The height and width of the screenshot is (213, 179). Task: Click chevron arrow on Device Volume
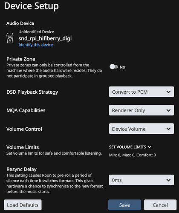(168, 129)
